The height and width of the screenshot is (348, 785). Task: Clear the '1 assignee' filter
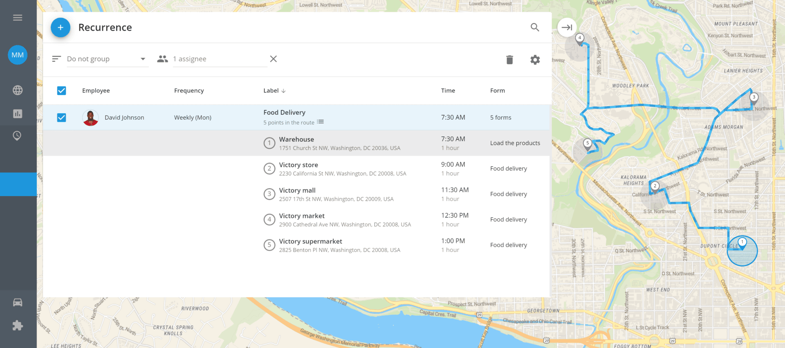point(274,59)
